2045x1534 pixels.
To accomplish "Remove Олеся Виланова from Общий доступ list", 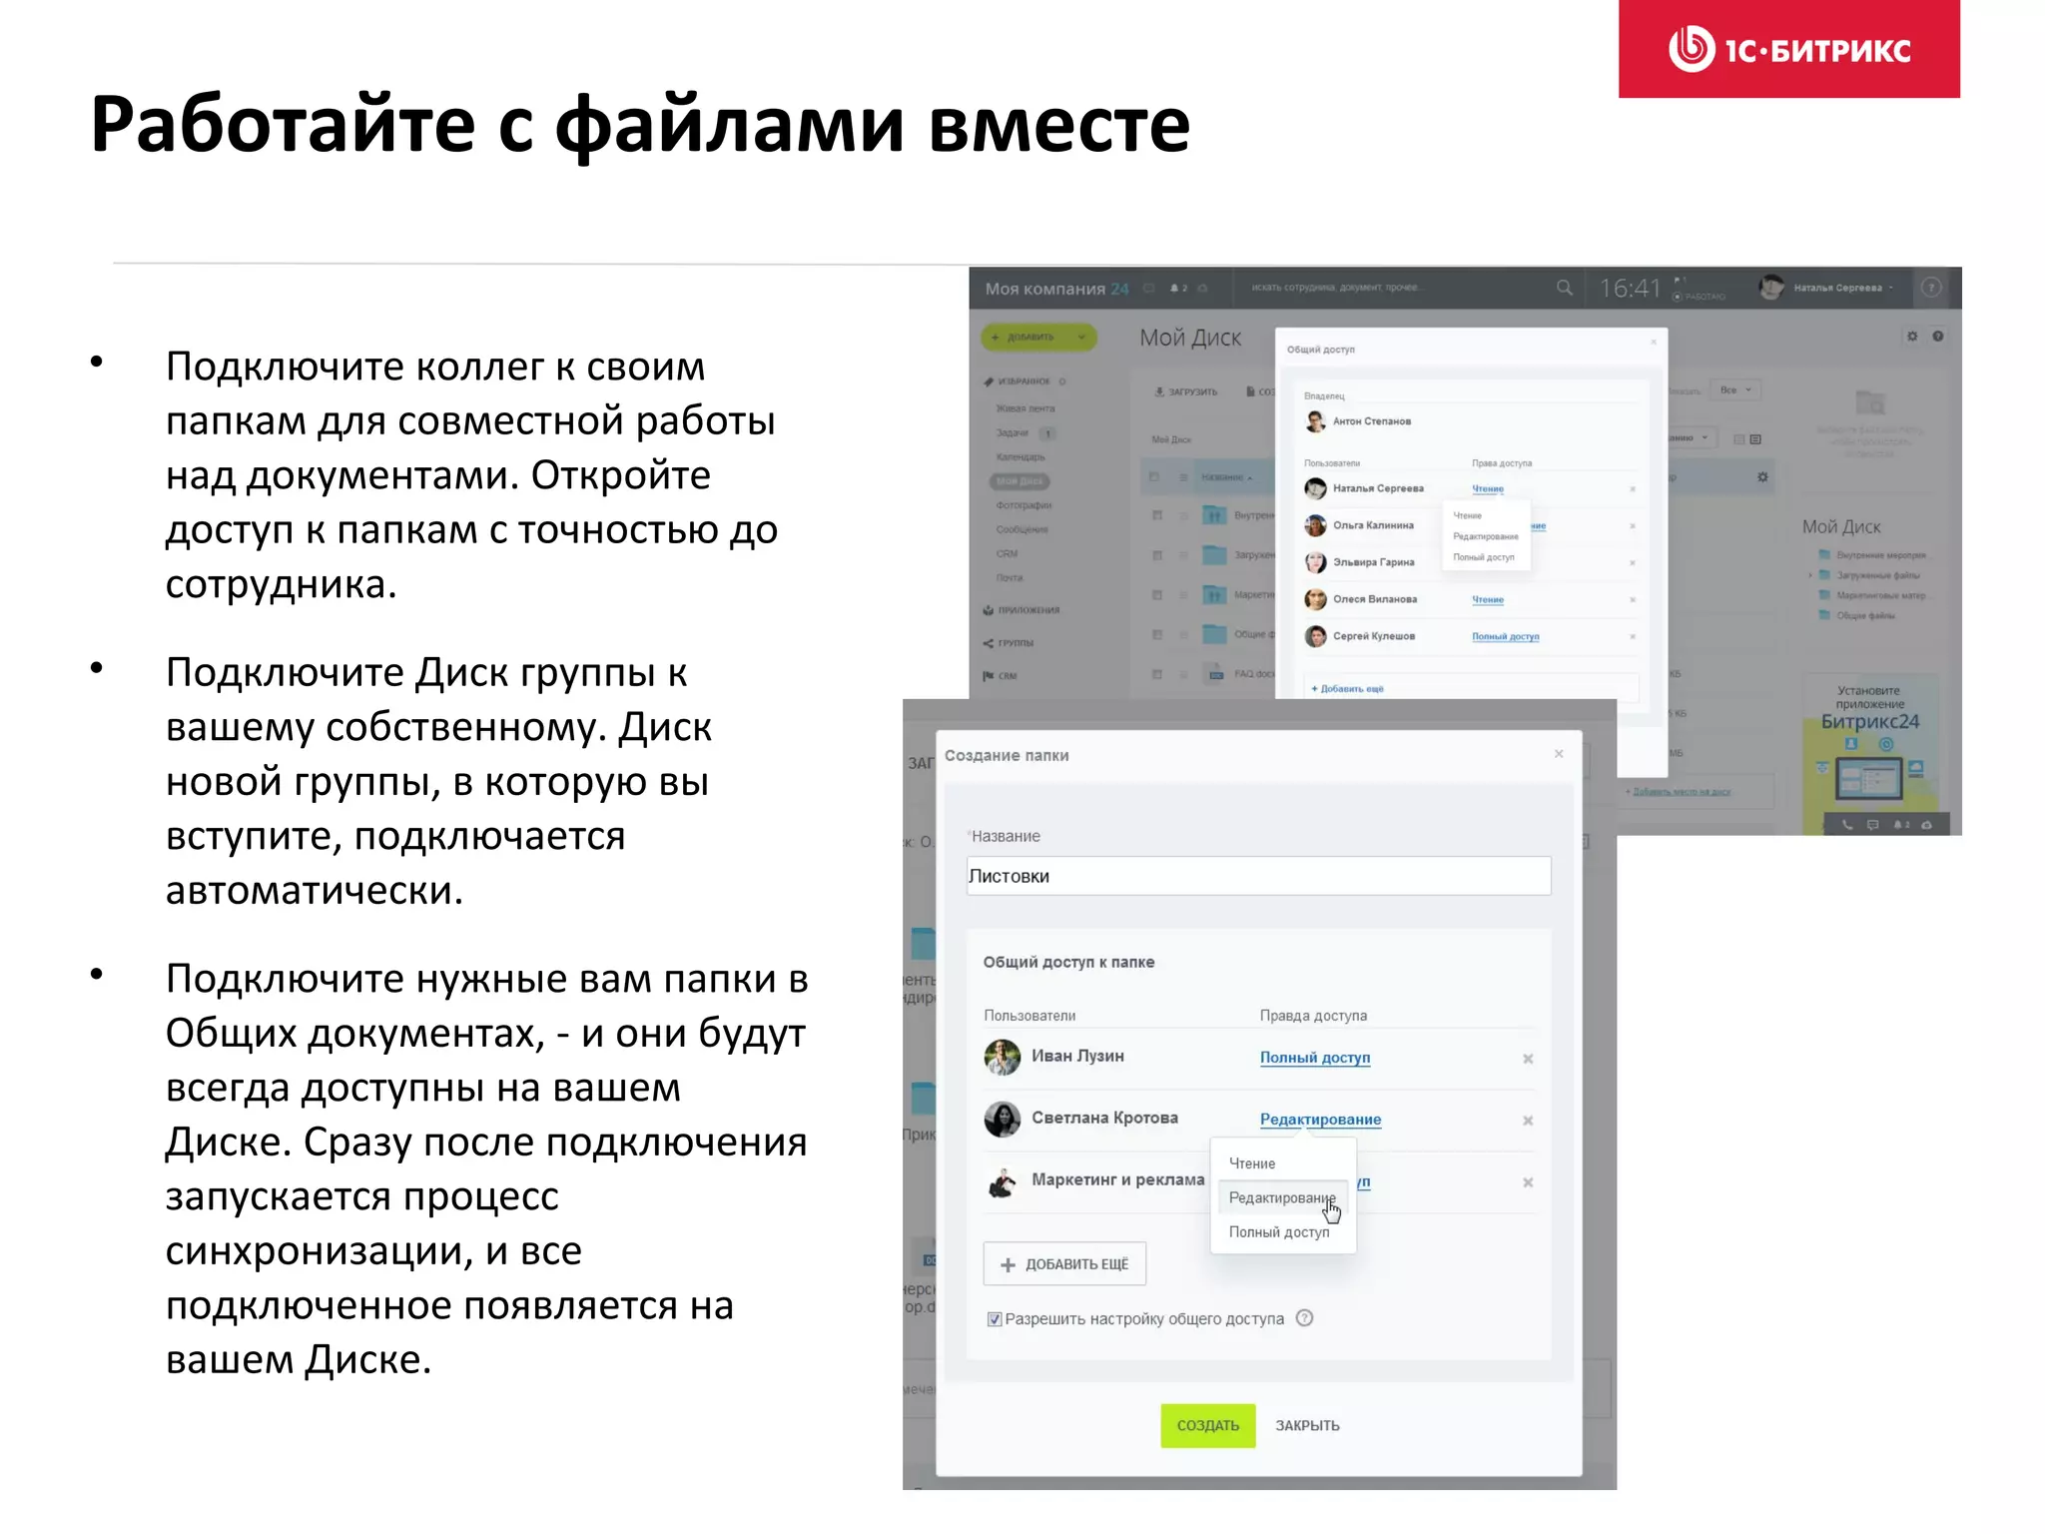I will click(1633, 600).
